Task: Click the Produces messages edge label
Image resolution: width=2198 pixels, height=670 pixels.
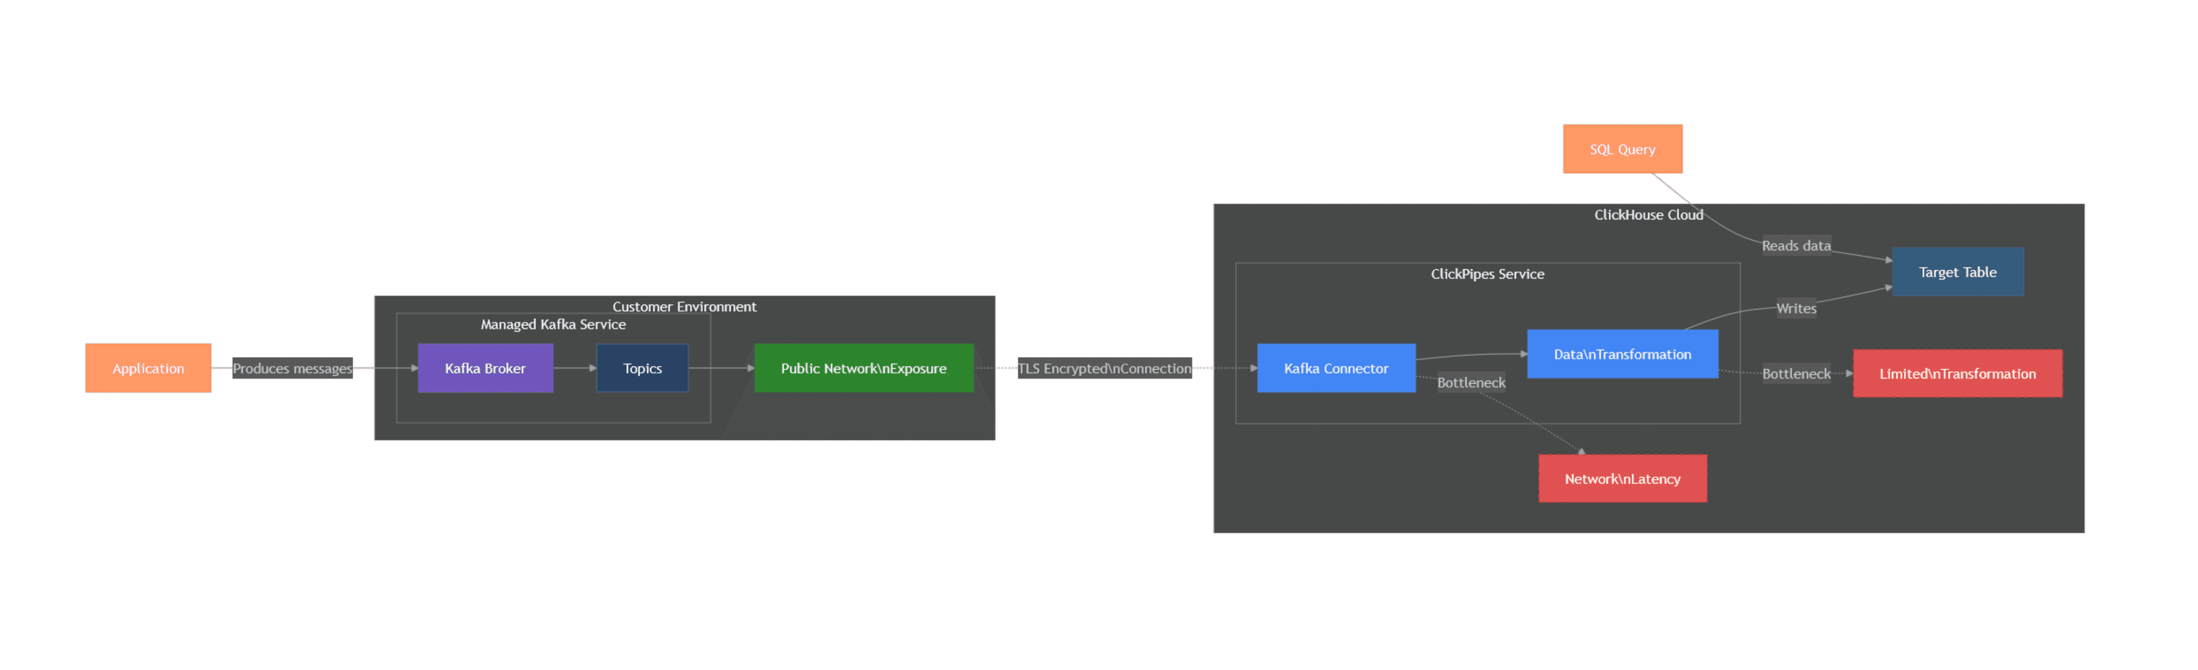Action: [292, 368]
